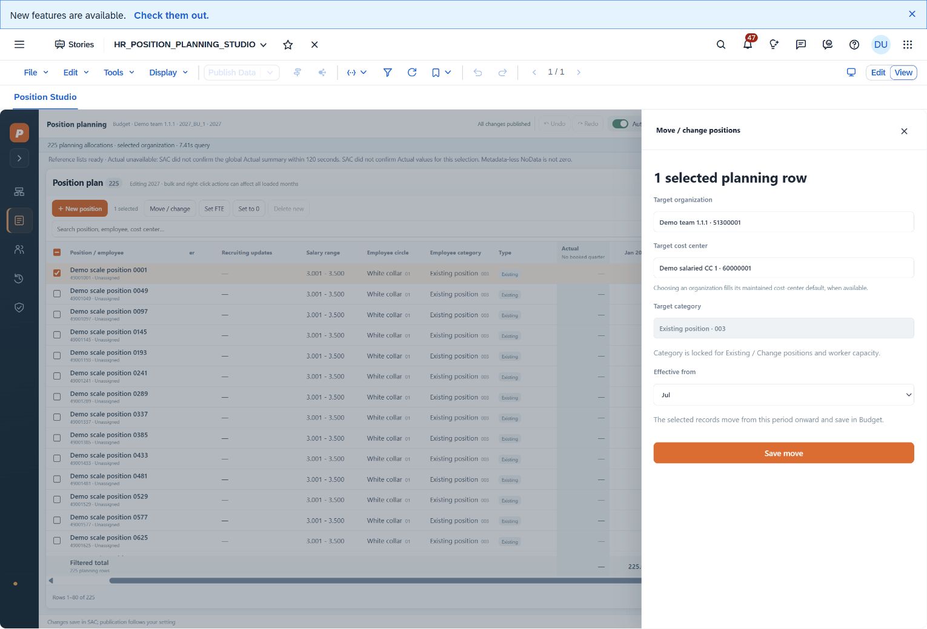Open the filter funnel icon in toolbar
The image size is (927, 629).
tap(388, 72)
